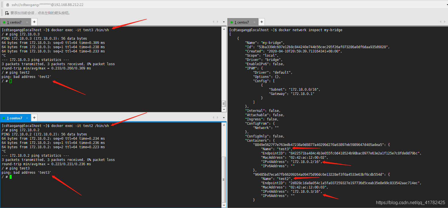The image size is (448, 208).
Task: Click 'round-trip min/avg/max = 0.223/0.231/0.236 ms'
Action: click(x=46, y=164)
